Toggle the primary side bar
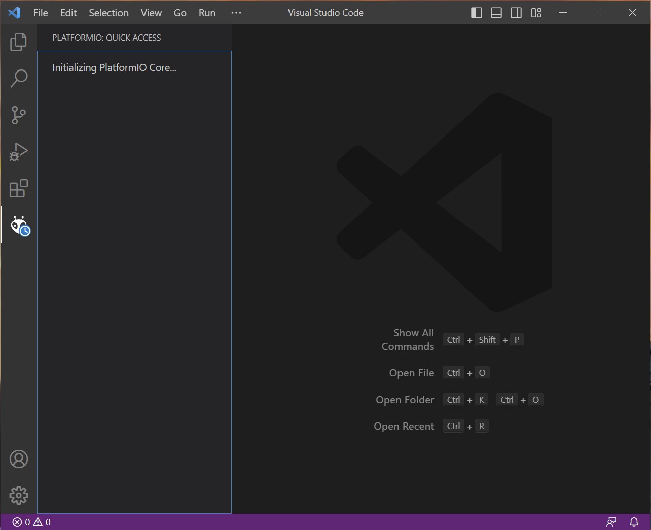Image resolution: width=651 pixels, height=530 pixels. [477, 13]
